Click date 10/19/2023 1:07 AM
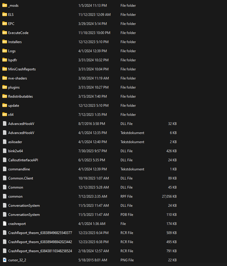 click(x=94, y=178)
